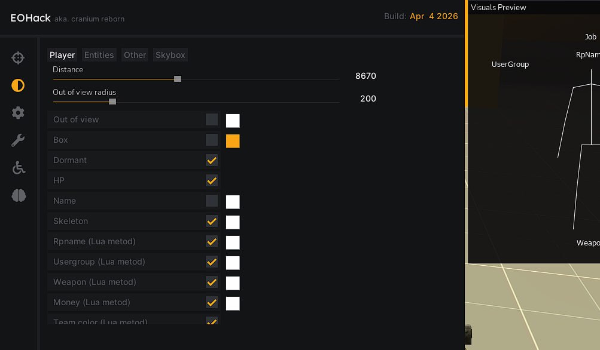The width and height of the screenshot is (600, 350).
Task: Open the brain icon section in sidebar
Action: click(19, 195)
